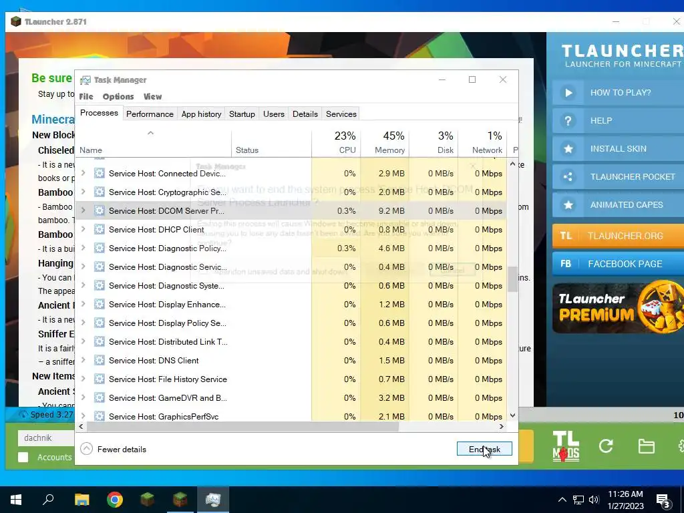Click gear icon of Service Host: Diagnostic Service
Image resolution: width=684 pixels, height=513 pixels.
(100, 267)
